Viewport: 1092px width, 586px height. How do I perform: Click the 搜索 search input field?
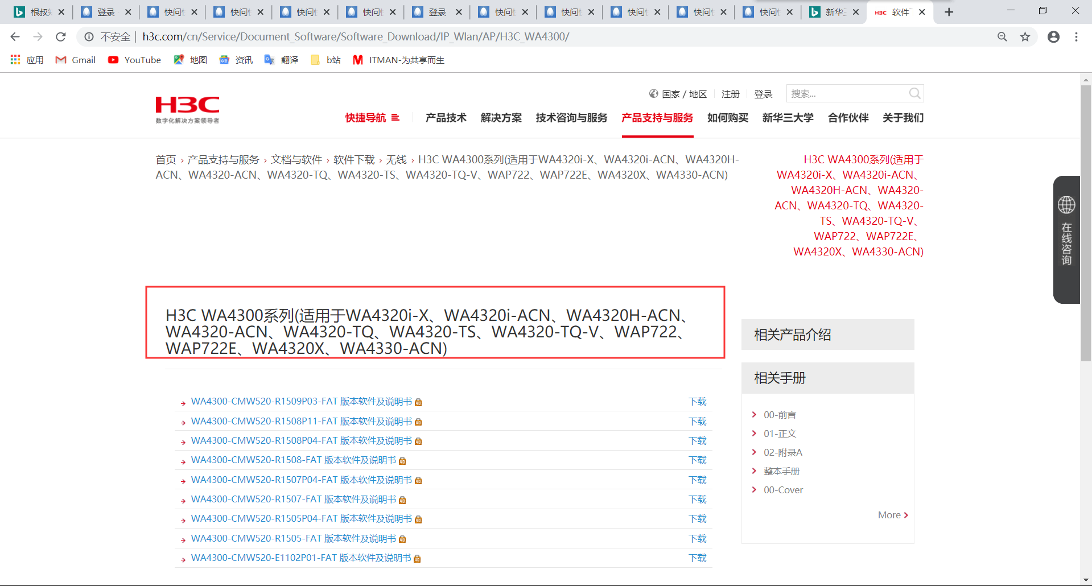(848, 93)
